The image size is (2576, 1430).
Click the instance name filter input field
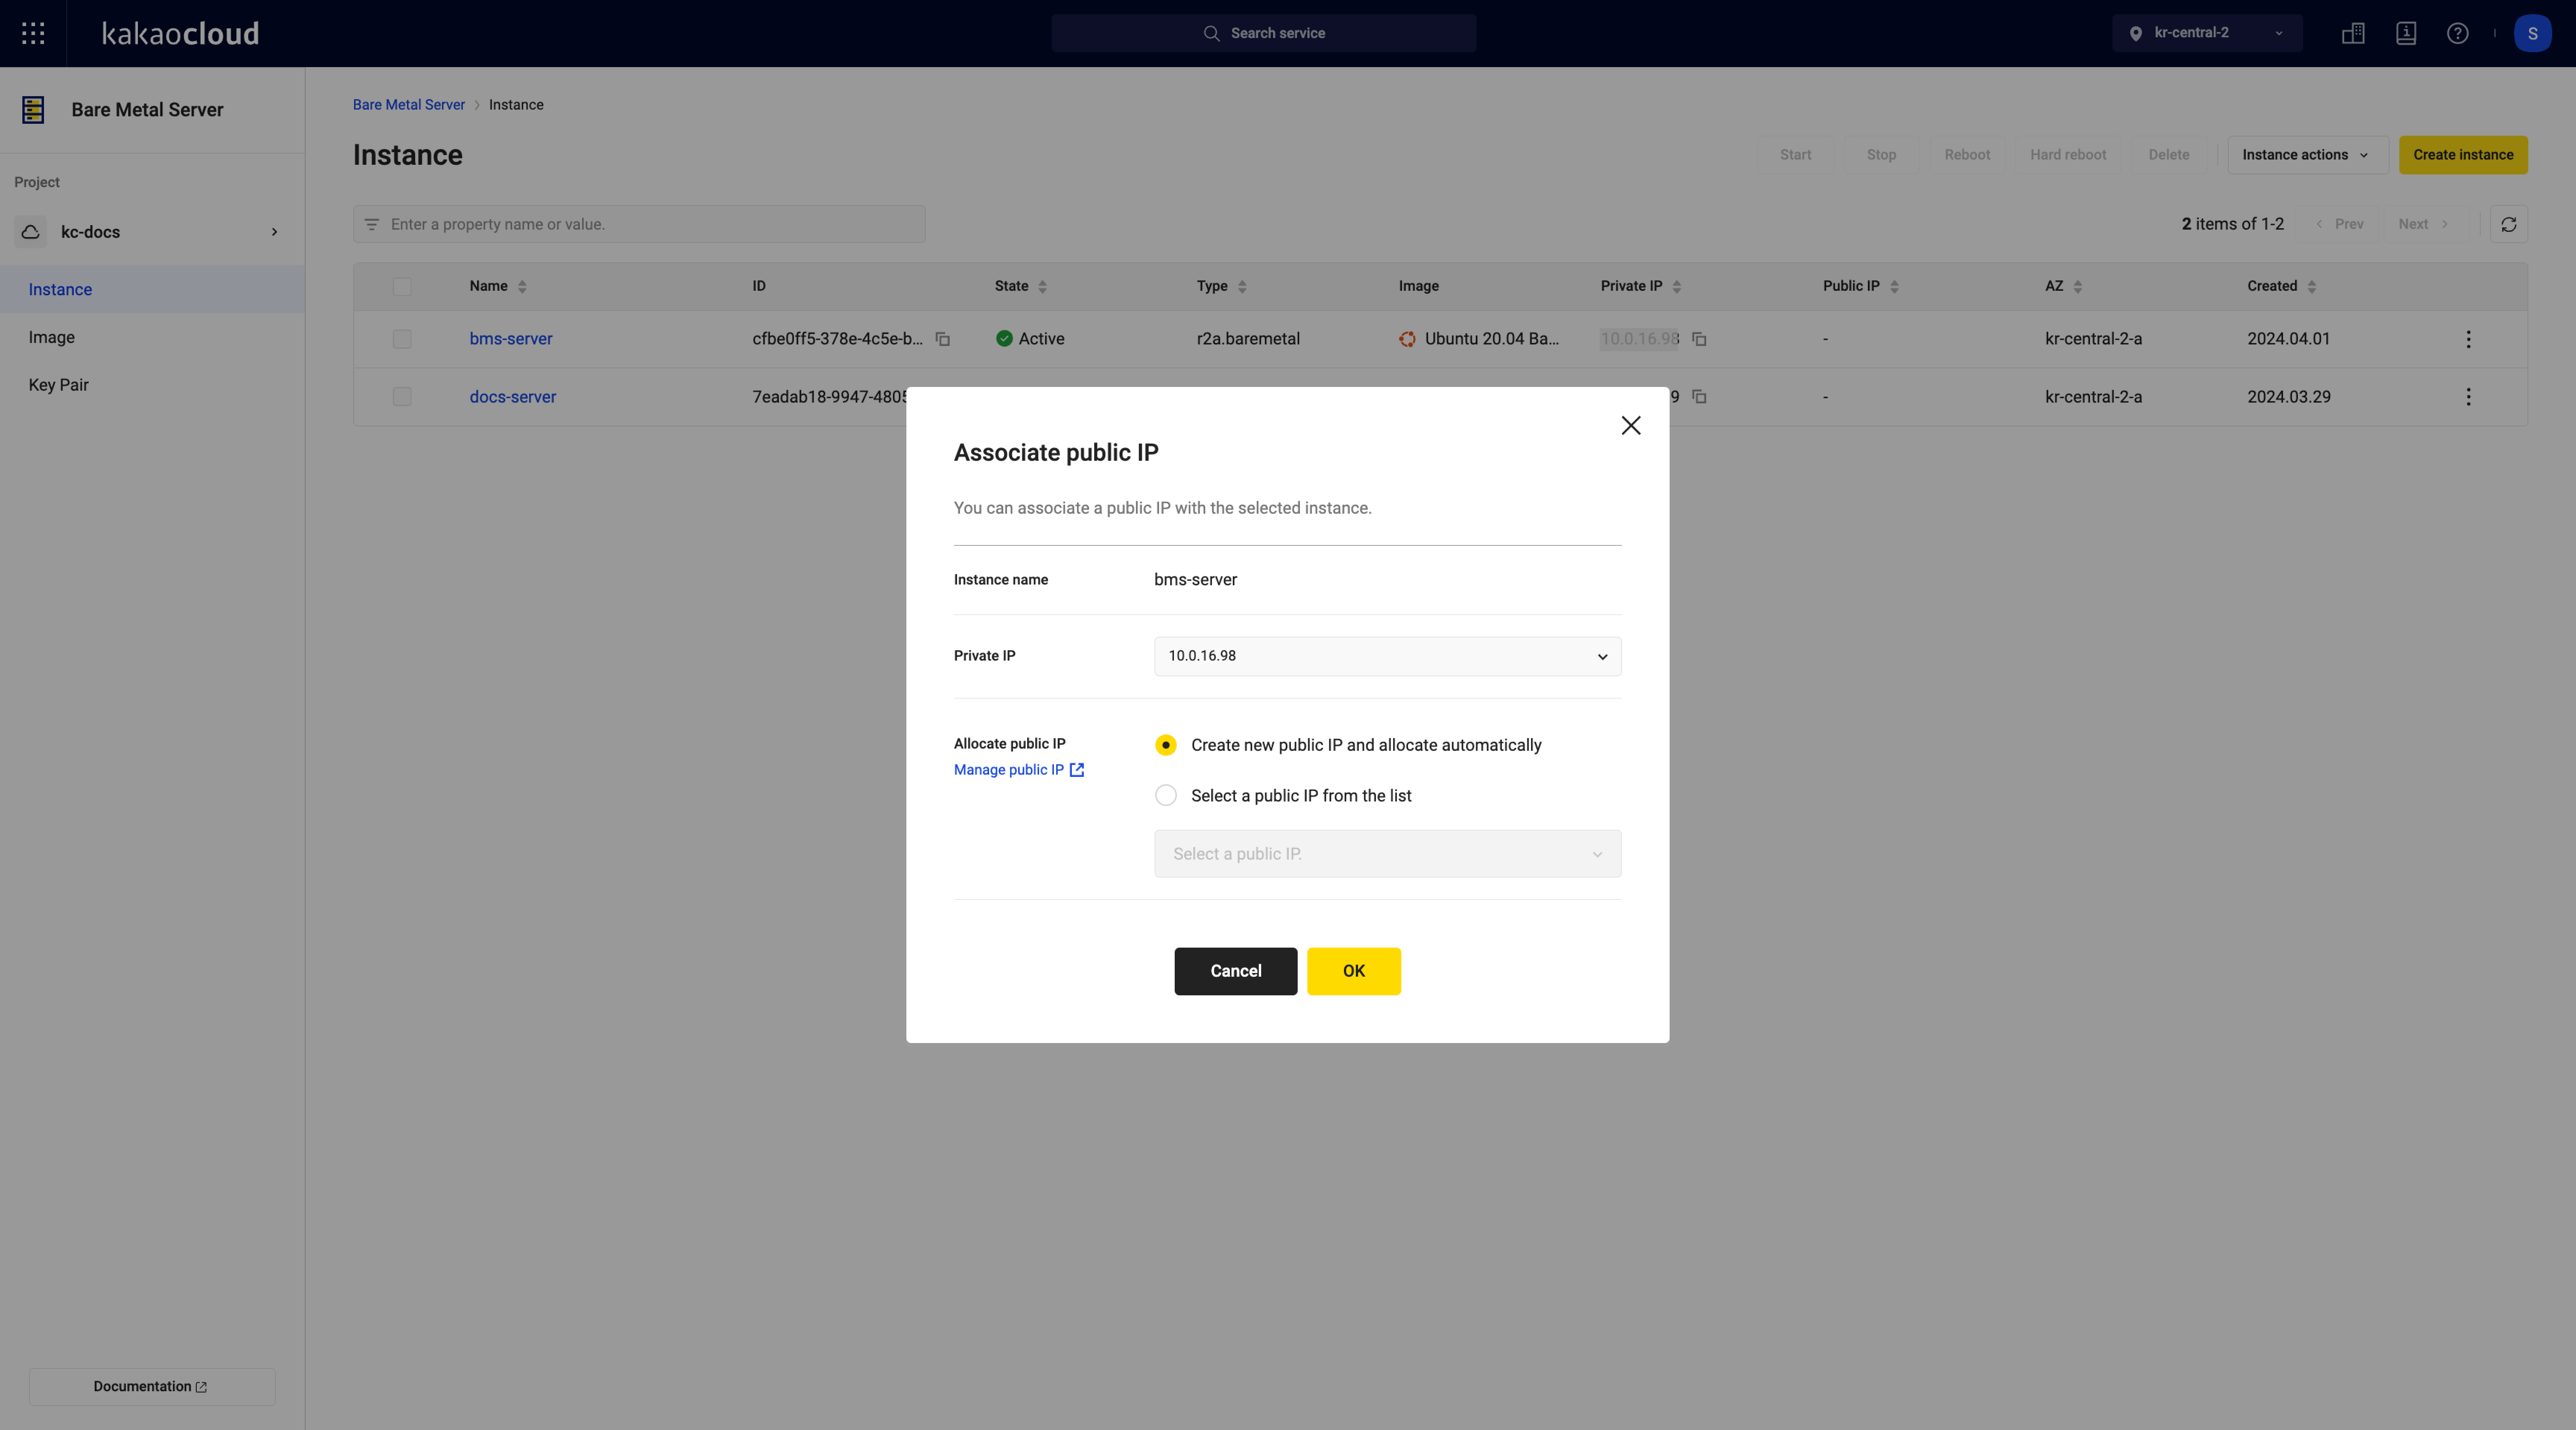click(639, 224)
